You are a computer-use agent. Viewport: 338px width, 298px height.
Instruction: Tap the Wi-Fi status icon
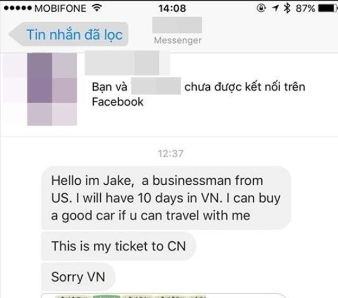coord(97,8)
